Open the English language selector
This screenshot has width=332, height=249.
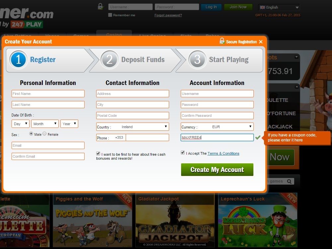point(279,7)
